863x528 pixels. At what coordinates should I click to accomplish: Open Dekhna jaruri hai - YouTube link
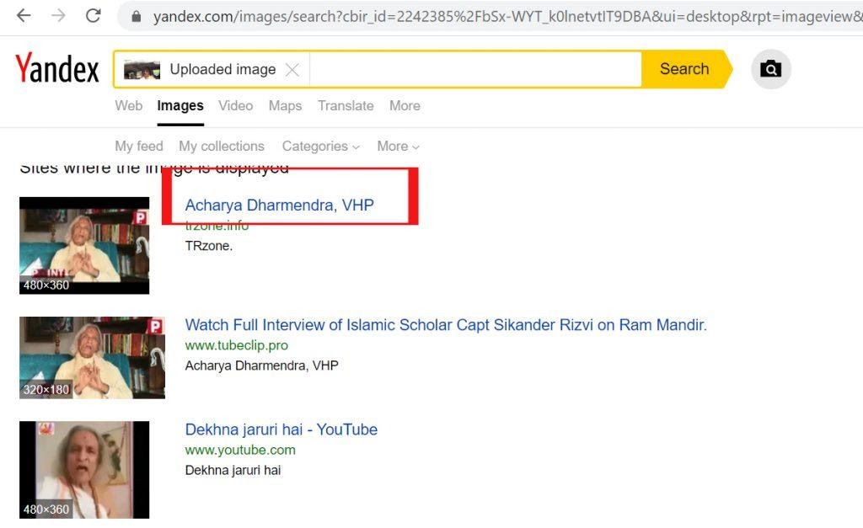click(x=281, y=429)
